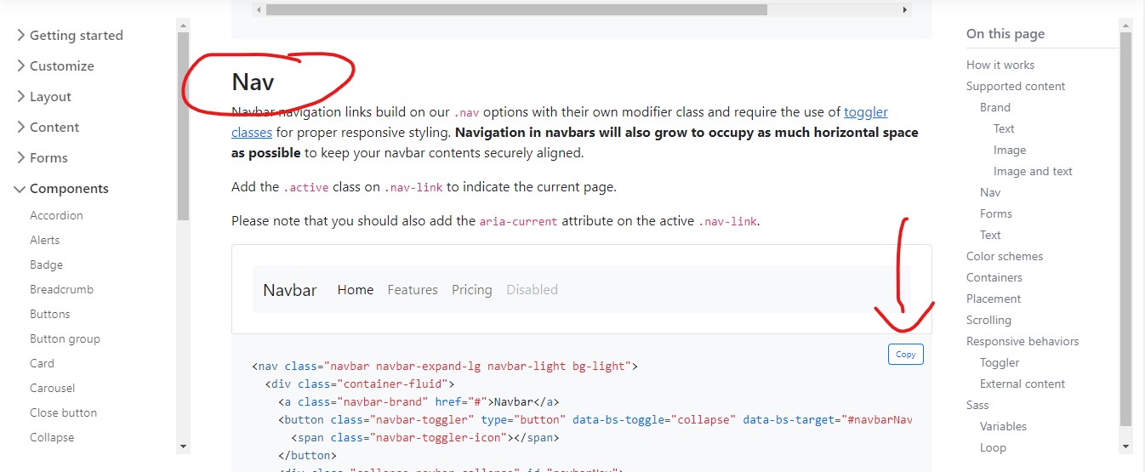Expand the Getting started section chevron

[20, 35]
